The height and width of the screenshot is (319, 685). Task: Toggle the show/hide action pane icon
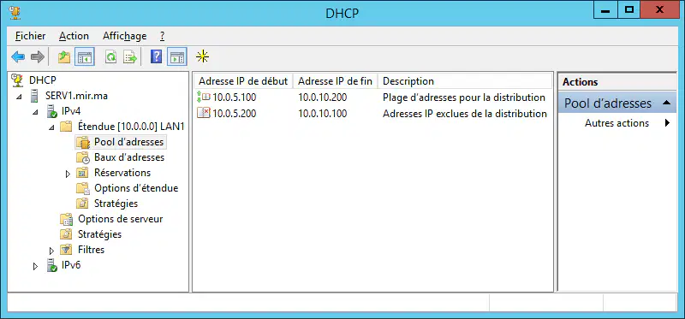tap(177, 56)
